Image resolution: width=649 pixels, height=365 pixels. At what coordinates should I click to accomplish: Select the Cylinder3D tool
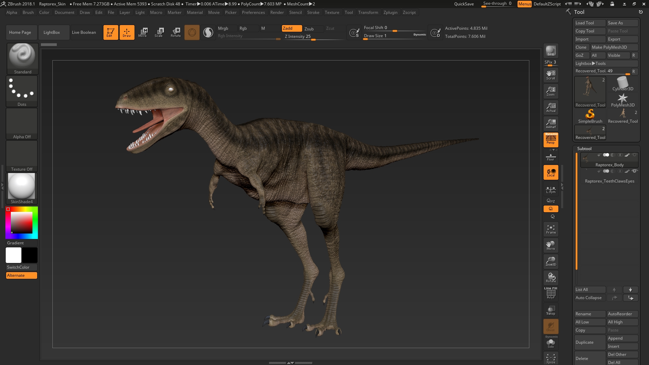(623, 84)
